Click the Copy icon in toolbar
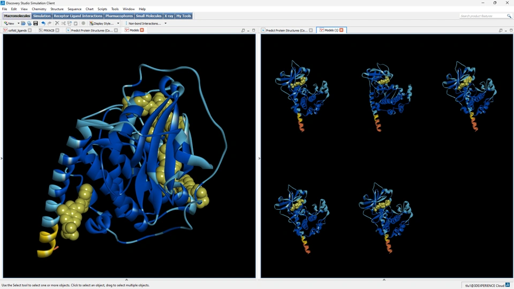Image resolution: width=514 pixels, height=289 pixels. pyautogui.click(x=70, y=23)
